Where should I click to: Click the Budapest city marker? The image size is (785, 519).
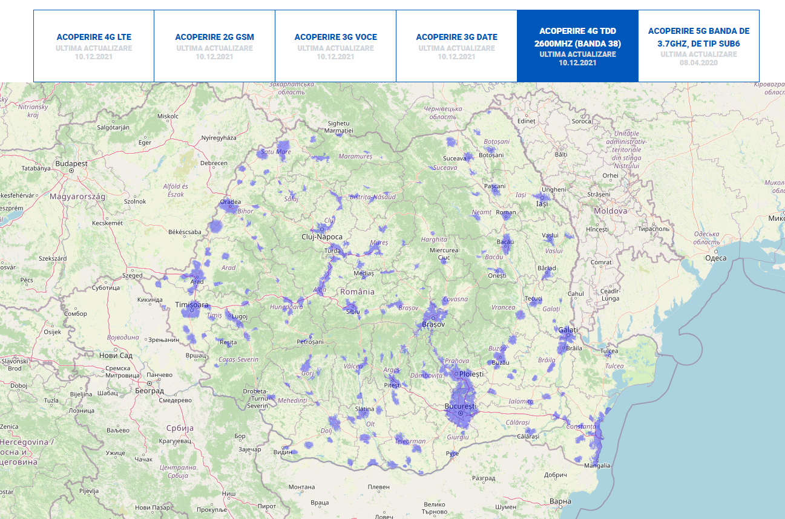click(x=70, y=169)
